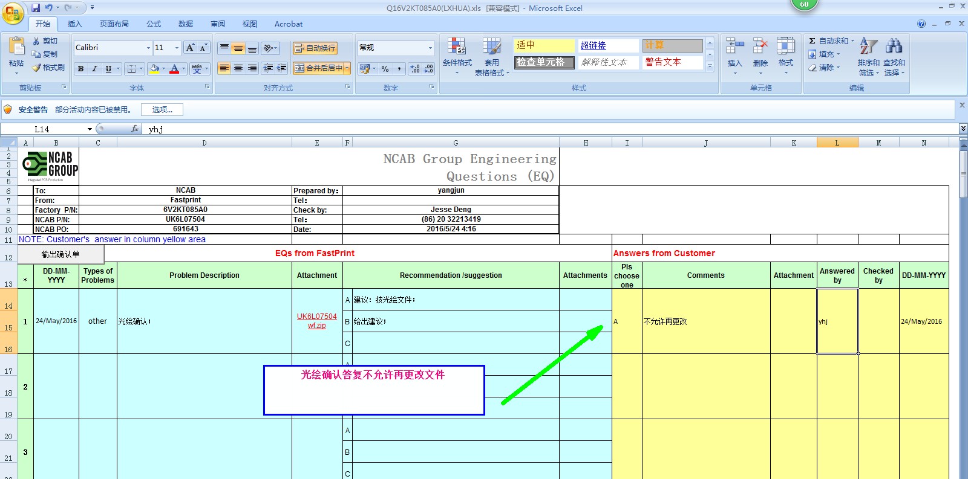This screenshot has width=968, height=479.
Task: Expand the cell styles gallery
Action: coord(710,66)
